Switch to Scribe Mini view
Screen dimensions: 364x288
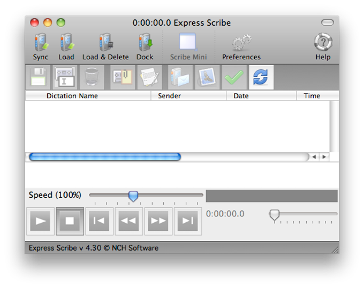tap(188, 47)
